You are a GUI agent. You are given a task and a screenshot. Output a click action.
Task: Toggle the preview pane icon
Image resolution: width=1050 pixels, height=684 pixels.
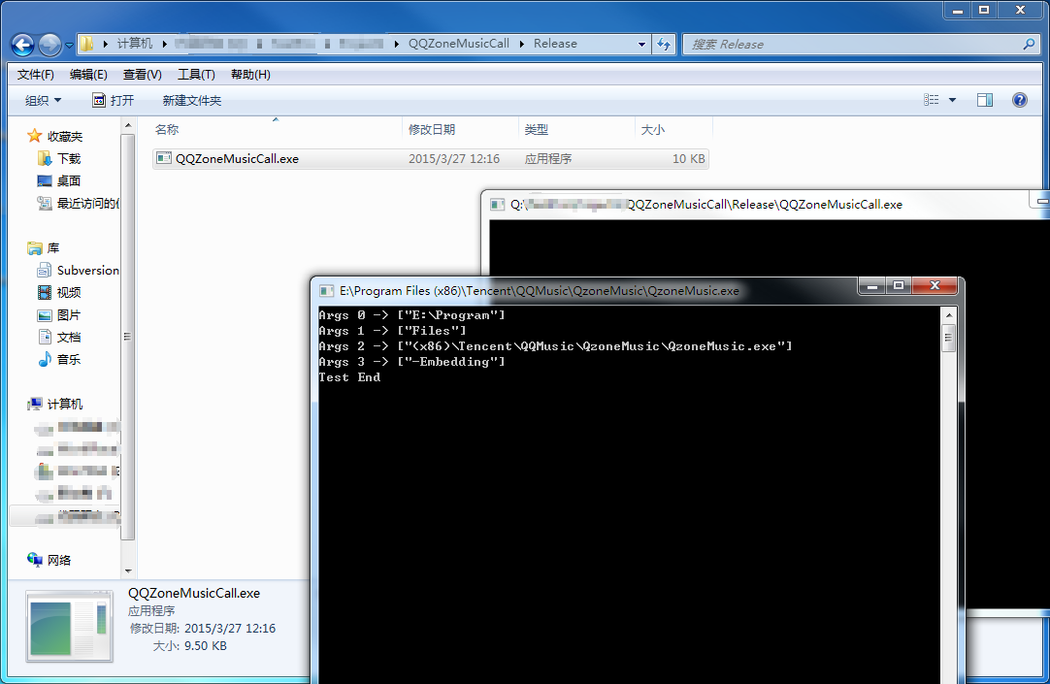click(984, 100)
